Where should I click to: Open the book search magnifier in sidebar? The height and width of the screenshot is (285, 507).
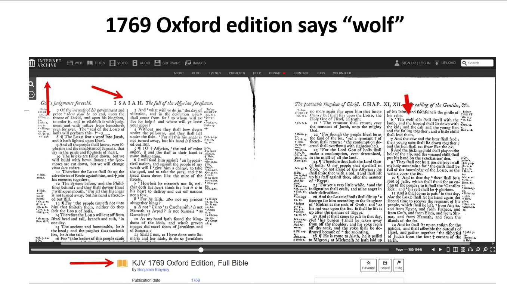point(32,84)
